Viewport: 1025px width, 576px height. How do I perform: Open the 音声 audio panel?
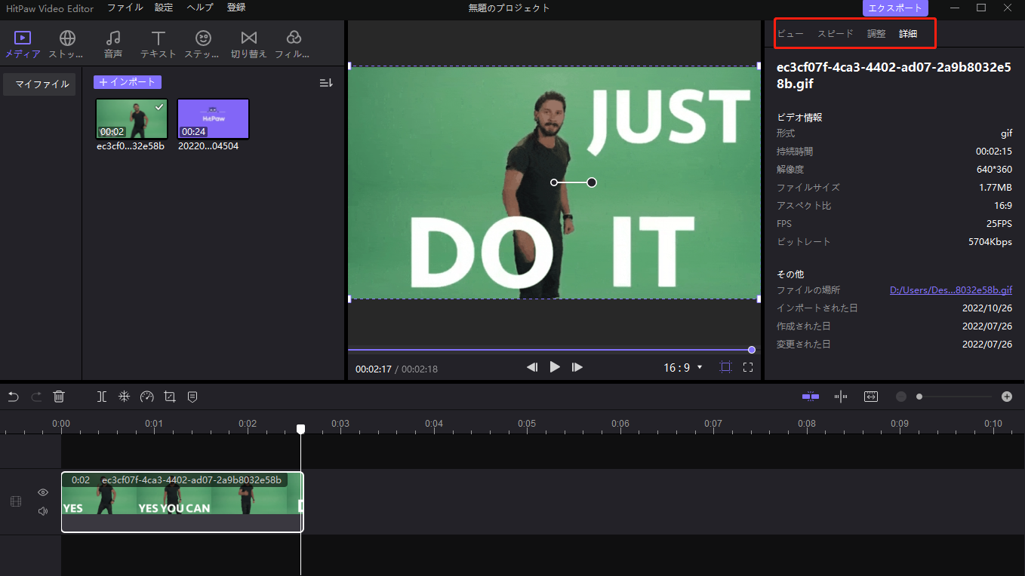[x=113, y=44]
